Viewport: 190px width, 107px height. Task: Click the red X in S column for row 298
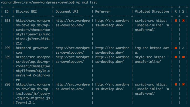[183, 21]
